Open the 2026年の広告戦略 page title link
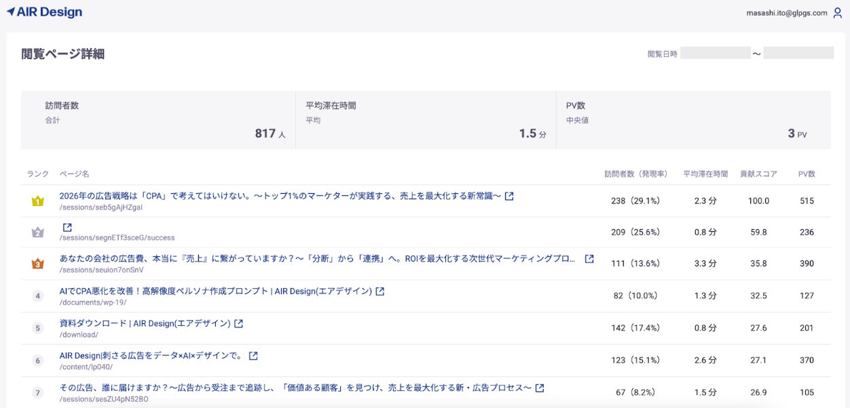The width and height of the screenshot is (850, 408). tap(280, 196)
